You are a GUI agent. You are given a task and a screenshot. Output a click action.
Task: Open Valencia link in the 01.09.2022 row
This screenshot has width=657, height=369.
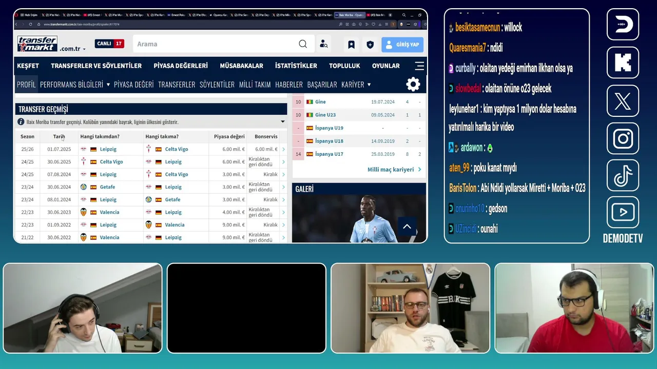(x=175, y=224)
